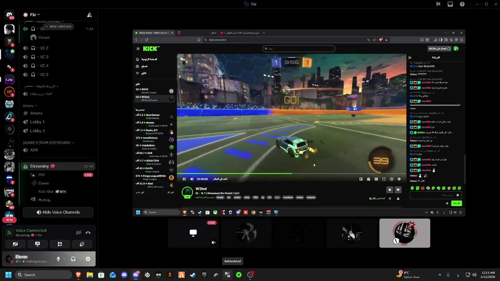Open Discord help question mark icon

click(462, 4)
